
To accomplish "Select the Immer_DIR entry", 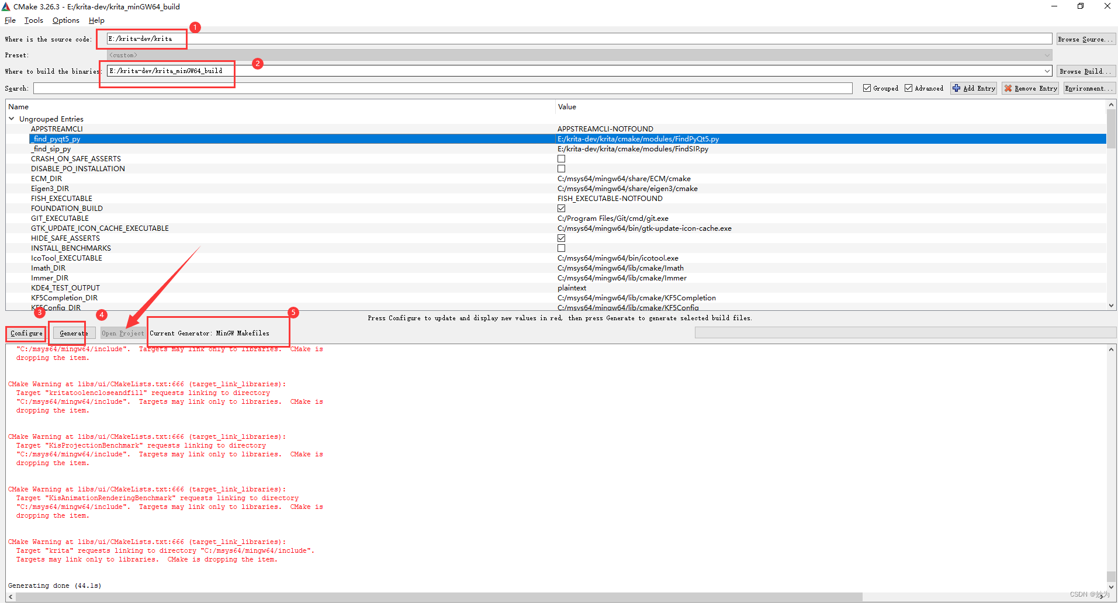I will click(50, 278).
